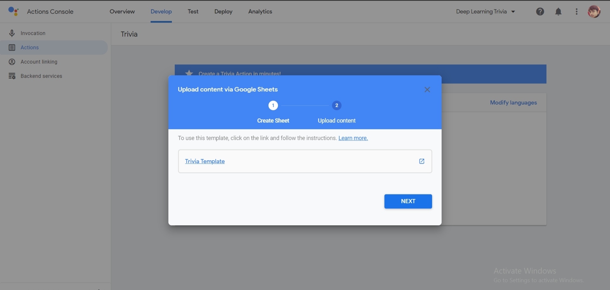Click the Account linking person icon

12,62
